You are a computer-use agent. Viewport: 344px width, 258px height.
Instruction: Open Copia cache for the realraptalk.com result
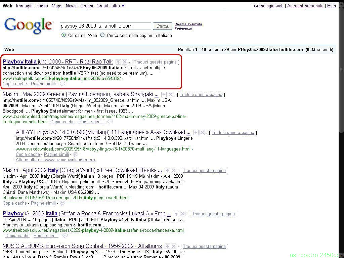15,84
